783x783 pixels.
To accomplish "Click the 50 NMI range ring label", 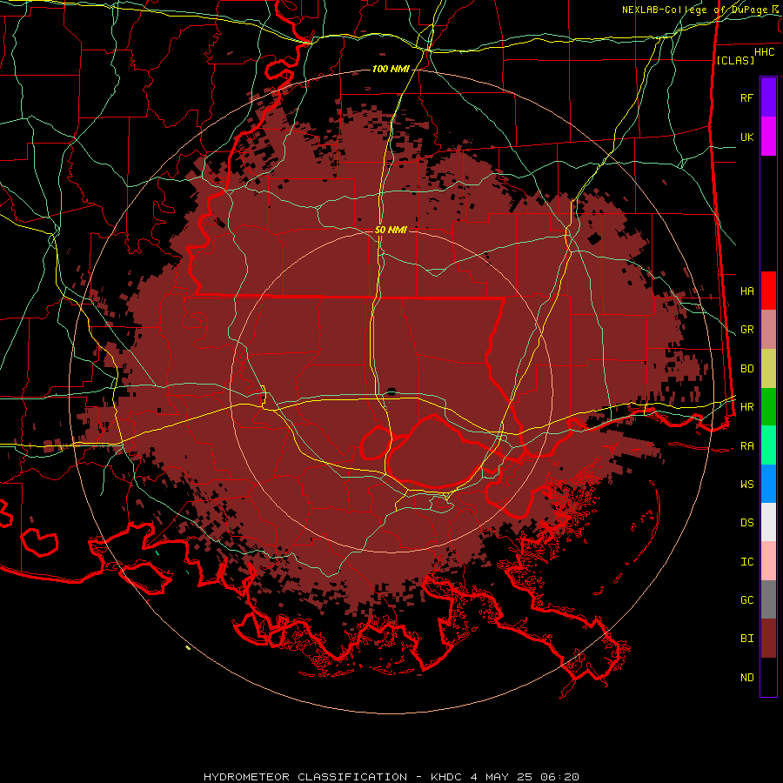I will coord(391,230).
